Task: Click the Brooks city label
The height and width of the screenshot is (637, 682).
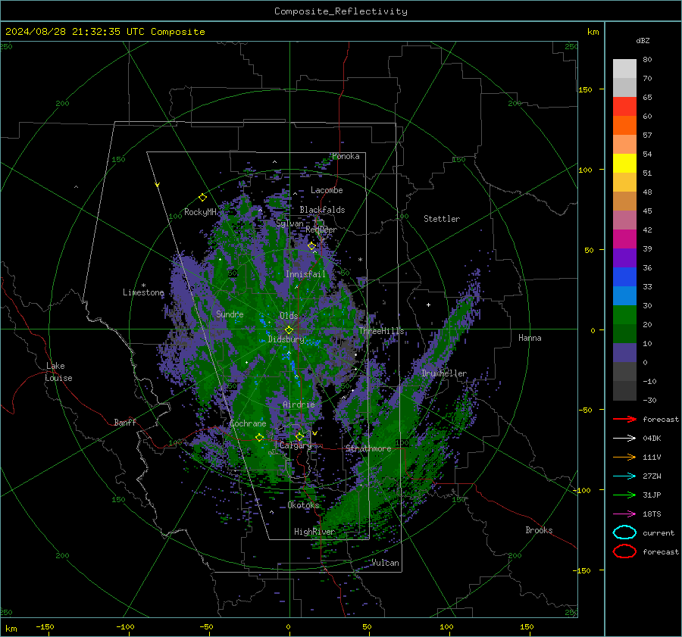Action: pos(539,530)
